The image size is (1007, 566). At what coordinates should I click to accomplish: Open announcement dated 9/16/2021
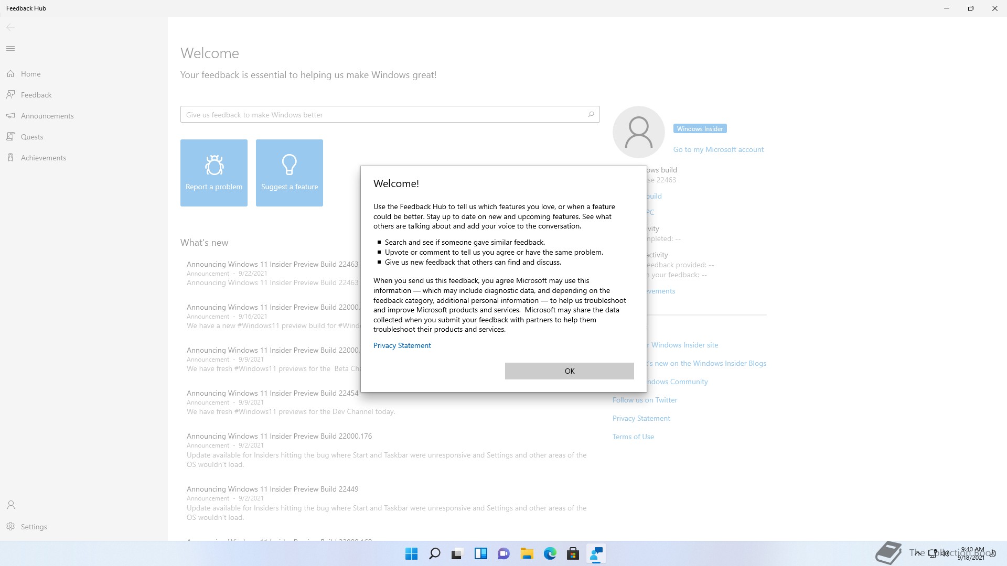(x=272, y=316)
